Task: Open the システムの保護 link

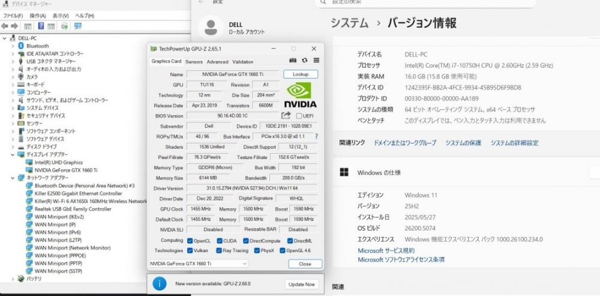Action: pos(463,143)
